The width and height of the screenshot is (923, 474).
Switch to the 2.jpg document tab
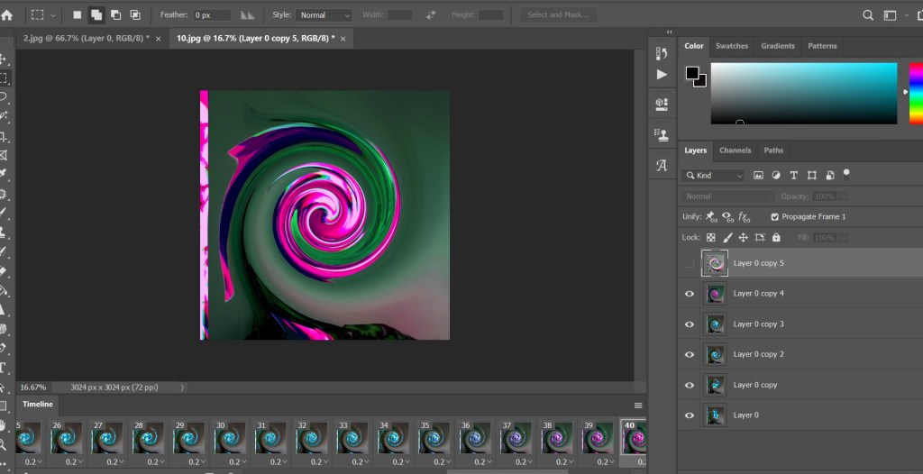click(x=87, y=39)
